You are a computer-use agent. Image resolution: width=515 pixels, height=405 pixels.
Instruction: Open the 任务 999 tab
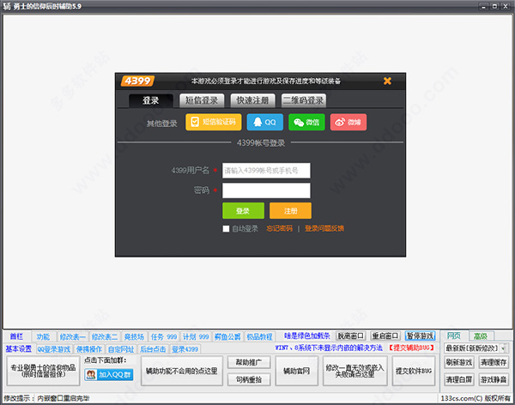tap(164, 337)
